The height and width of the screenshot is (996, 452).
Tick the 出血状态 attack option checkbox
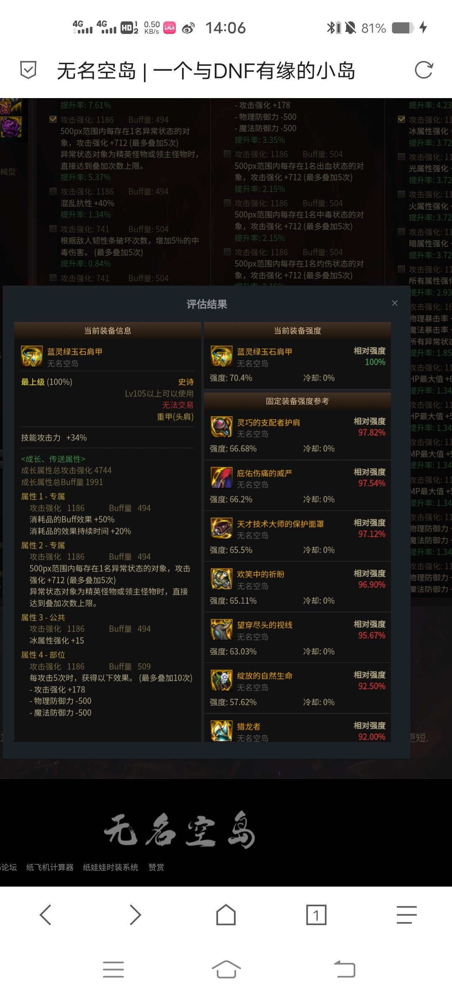pyautogui.click(x=227, y=154)
